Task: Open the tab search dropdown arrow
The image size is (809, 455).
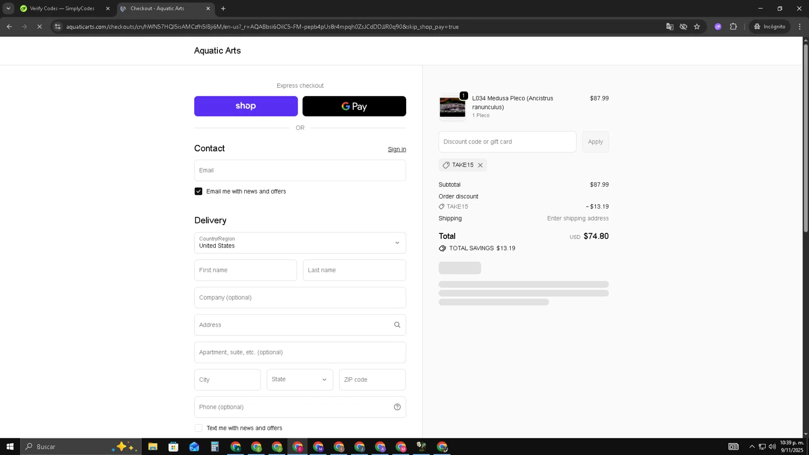Action: (x=8, y=9)
